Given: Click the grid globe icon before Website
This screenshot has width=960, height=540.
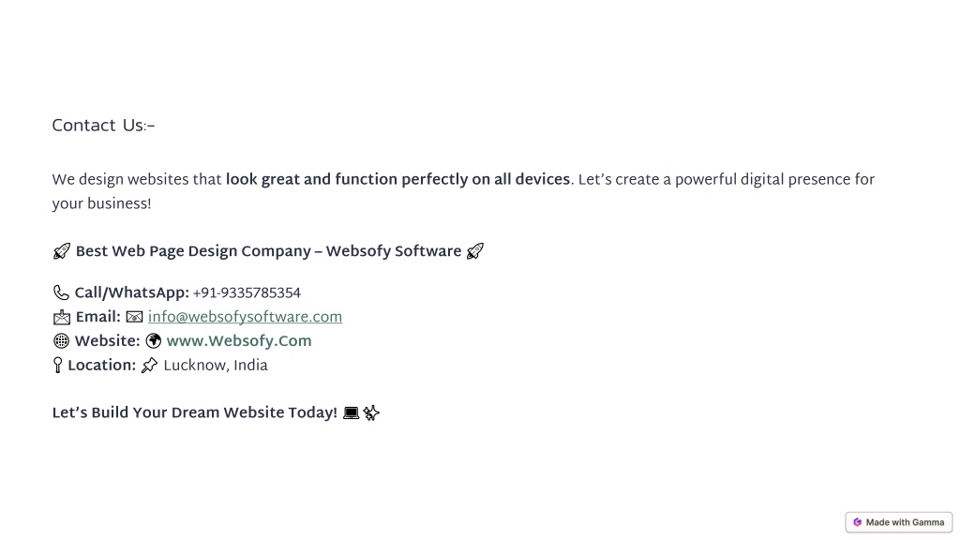Looking at the screenshot, I should (x=61, y=341).
